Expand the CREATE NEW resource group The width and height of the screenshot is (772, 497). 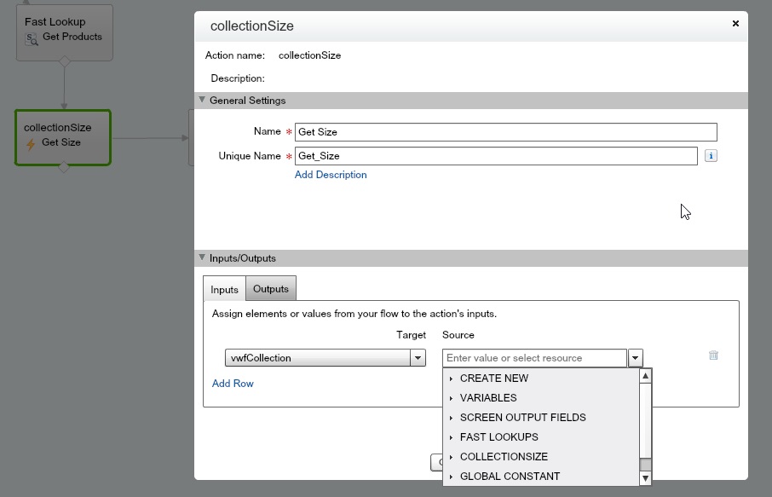coord(493,379)
